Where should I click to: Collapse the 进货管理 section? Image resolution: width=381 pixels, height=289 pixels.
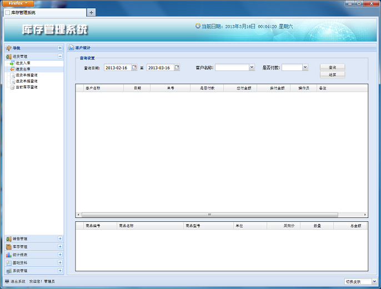point(60,56)
